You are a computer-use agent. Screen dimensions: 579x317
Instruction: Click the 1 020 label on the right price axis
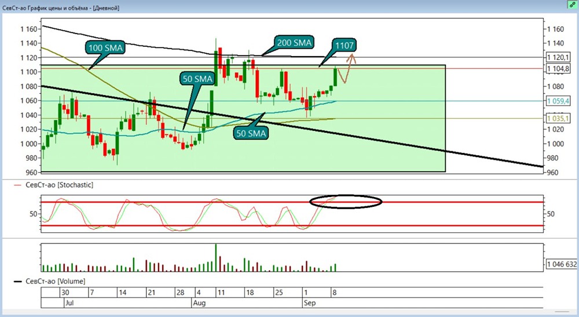556,129
